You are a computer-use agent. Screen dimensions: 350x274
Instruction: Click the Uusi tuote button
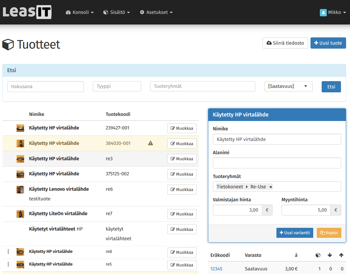328,43
